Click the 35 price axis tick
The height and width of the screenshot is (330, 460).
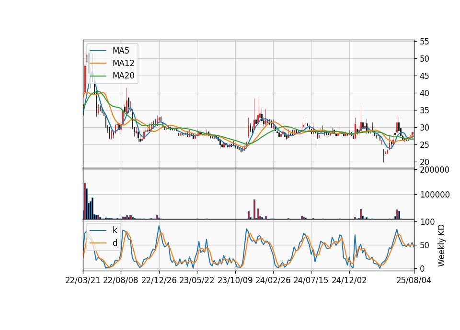(x=424, y=110)
